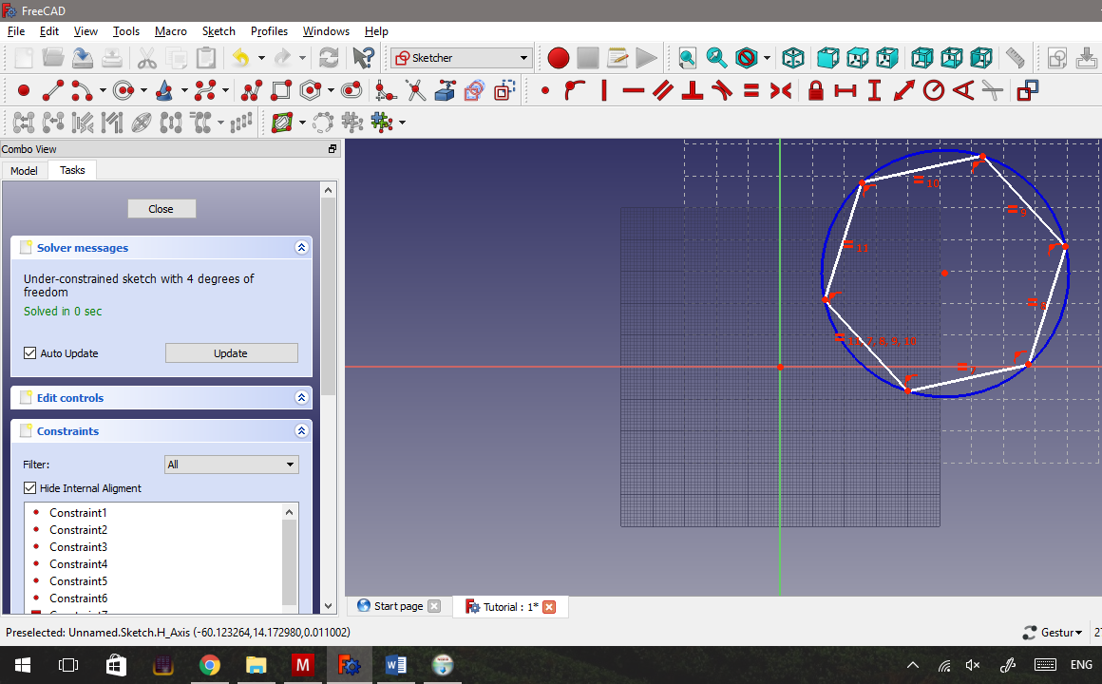Toggle the Auto Update checkbox

coord(30,352)
